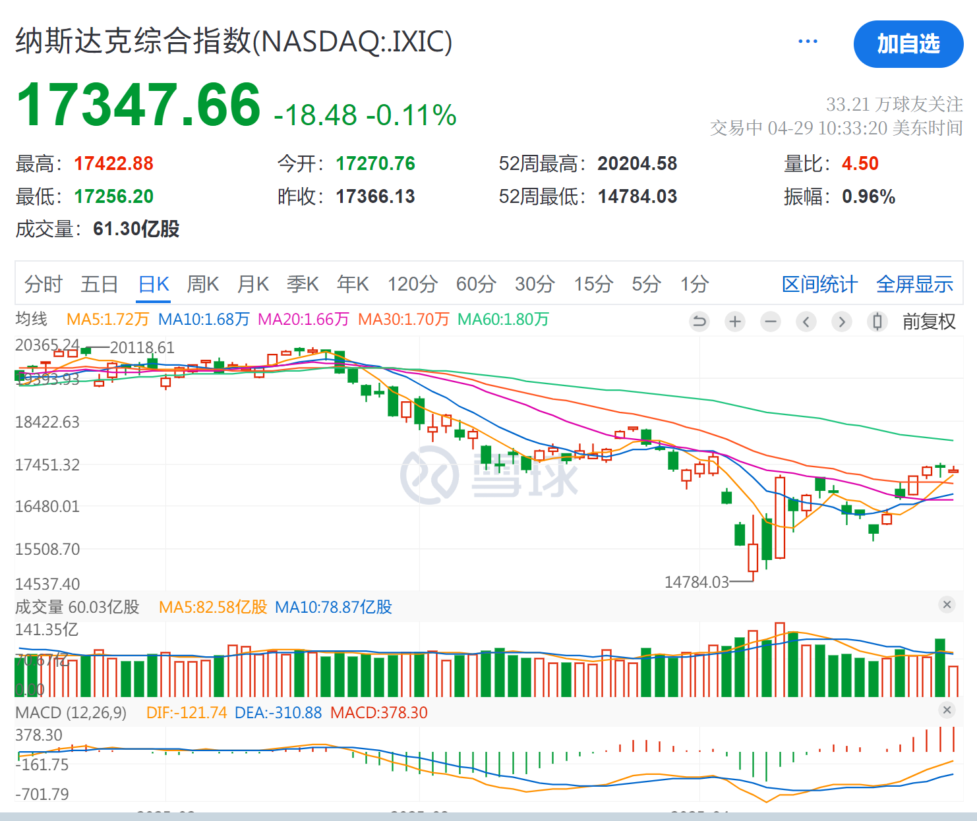Pick the 15分 interval tab
Viewport: 977px width, 821px height.
point(593,284)
